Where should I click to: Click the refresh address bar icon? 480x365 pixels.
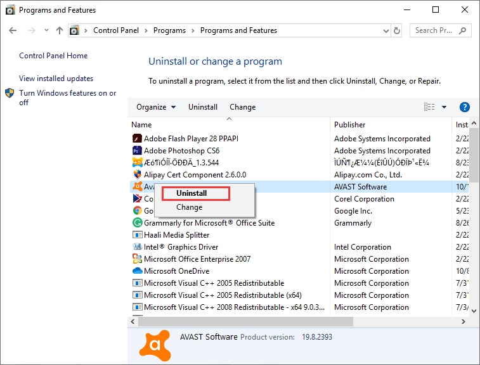pos(397,30)
